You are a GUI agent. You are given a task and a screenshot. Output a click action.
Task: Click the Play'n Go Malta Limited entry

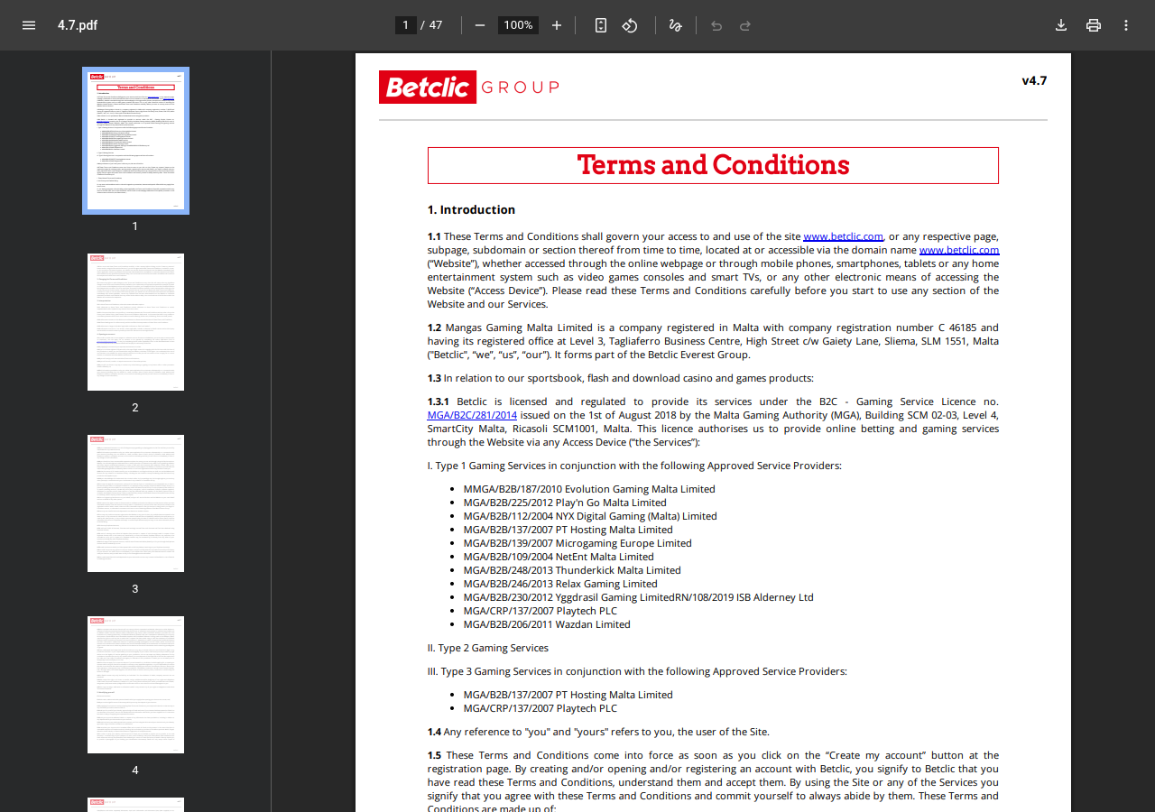(x=565, y=503)
